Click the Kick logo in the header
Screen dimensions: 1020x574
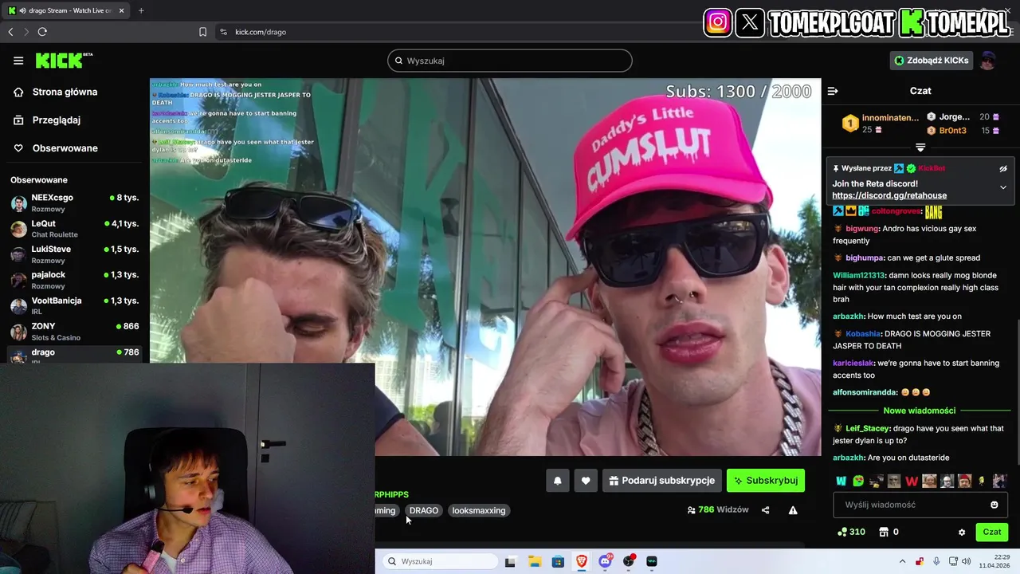pos(64,61)
